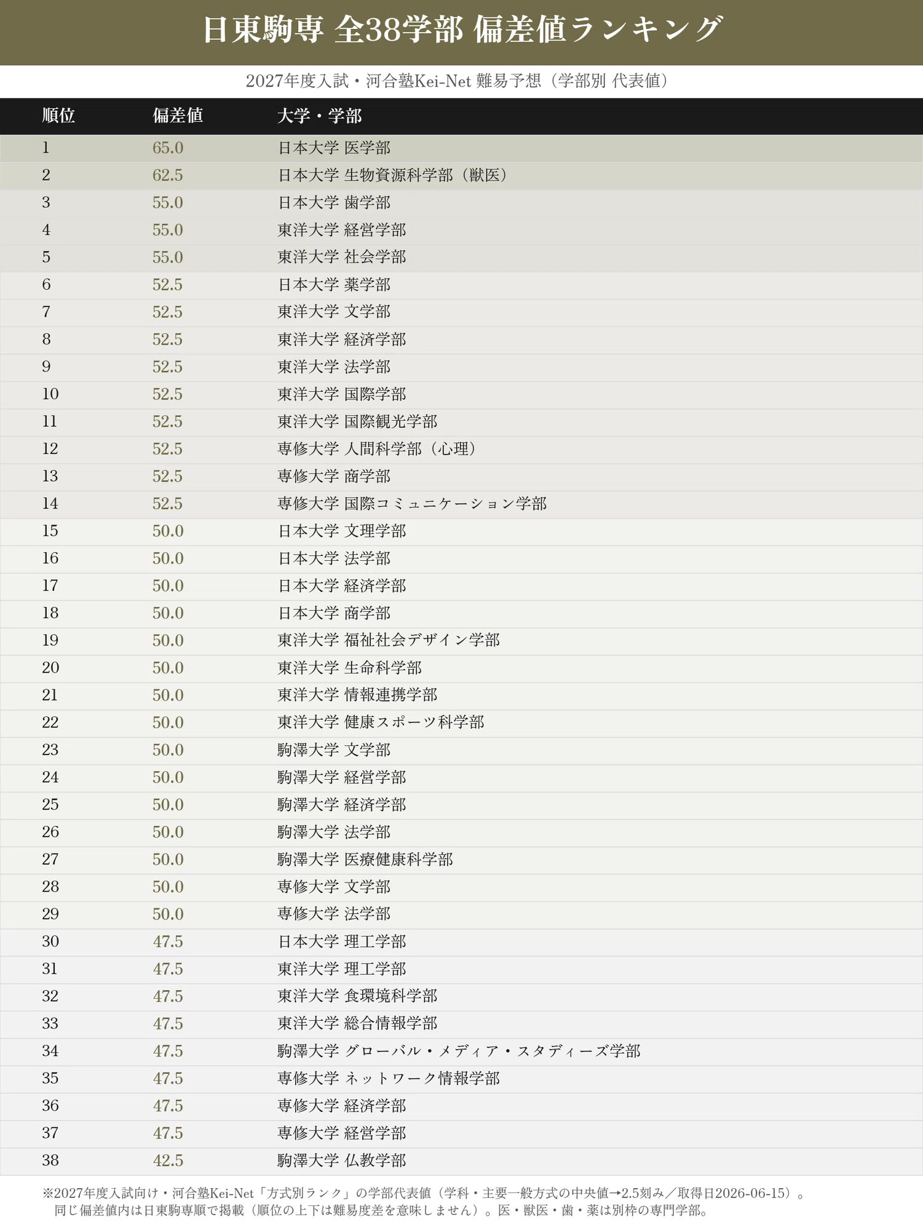Click the entry 日本大学 薬学部
923x1230 pixels.
(x=334, y=285)
